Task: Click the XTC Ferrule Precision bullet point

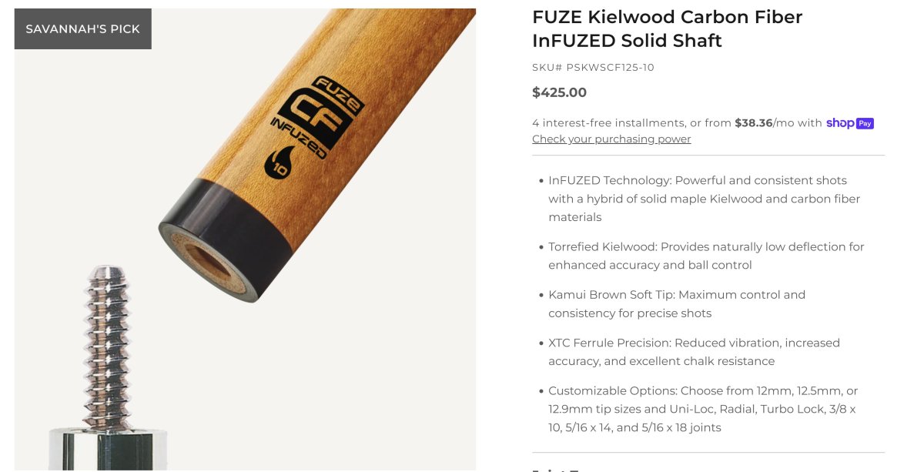Action: coord(693,352)
